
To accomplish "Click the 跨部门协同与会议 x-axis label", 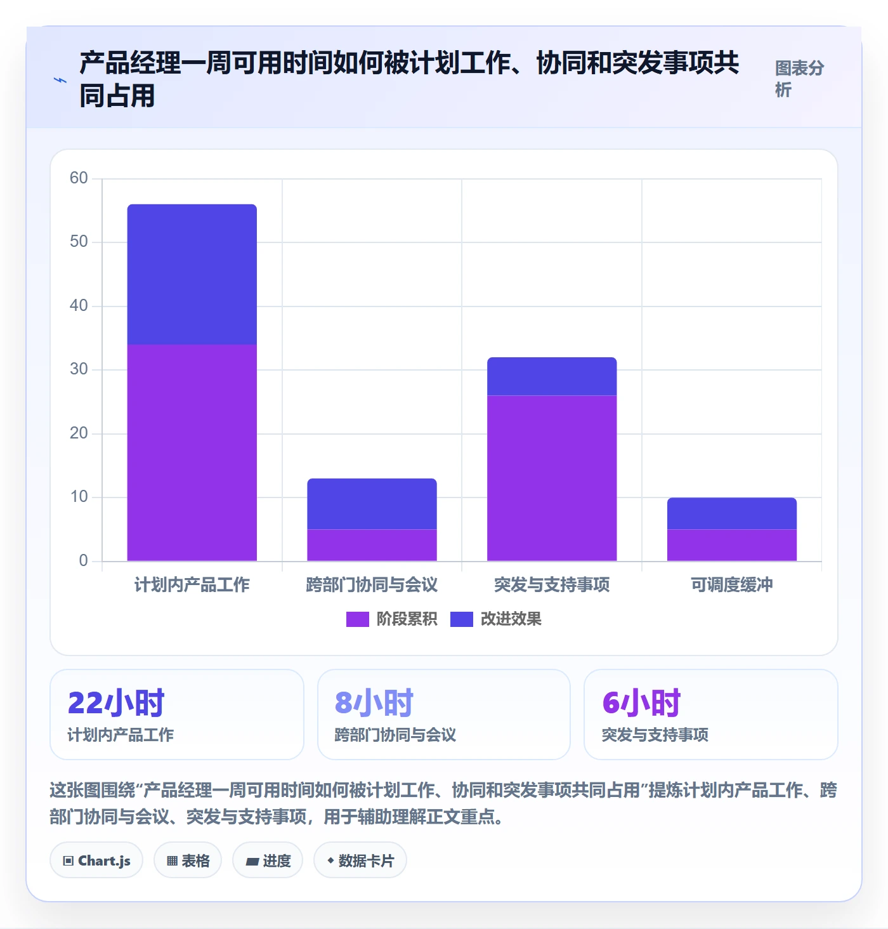I will 372,585.
